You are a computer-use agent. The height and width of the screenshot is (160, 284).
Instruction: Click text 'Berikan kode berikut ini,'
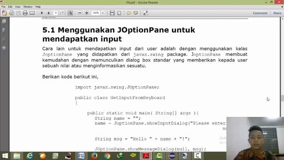point(70,77)
